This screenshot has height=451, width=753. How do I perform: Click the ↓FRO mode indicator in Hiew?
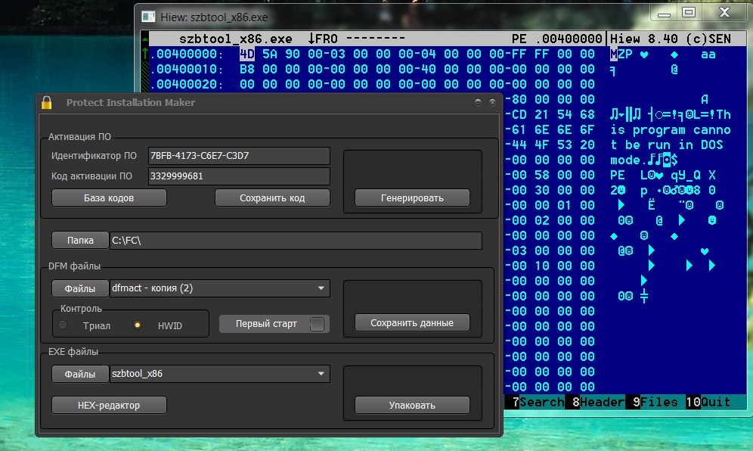(322, 39)
